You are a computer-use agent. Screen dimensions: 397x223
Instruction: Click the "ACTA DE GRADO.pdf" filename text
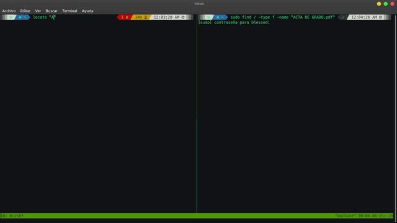click(313, 17)
